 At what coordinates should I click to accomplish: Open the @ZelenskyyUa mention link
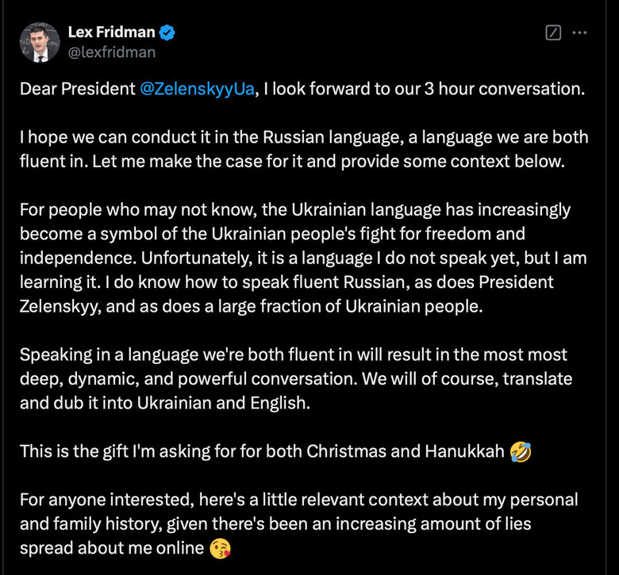[197, 88]
